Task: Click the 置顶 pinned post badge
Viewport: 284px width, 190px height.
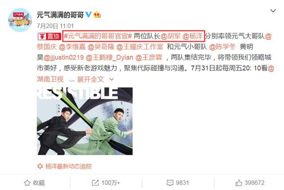Action: (49, 36)
